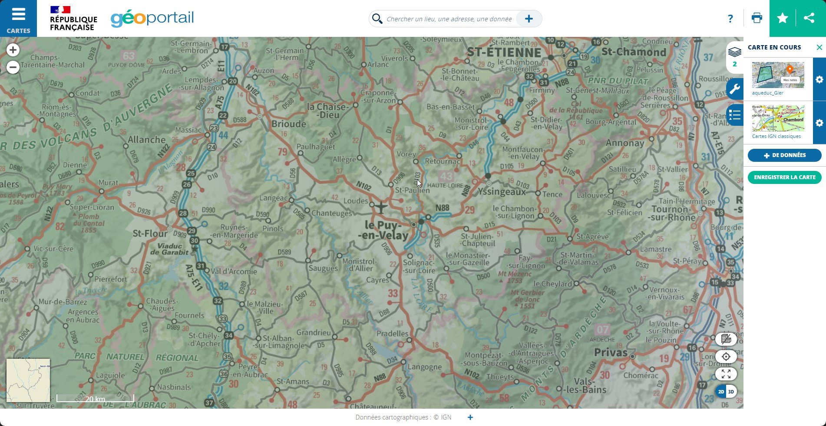Image resolution: width=826 pixels, height=426 pixels.
Task: Click the search magnifier icon
Action: tap(377, 19)
